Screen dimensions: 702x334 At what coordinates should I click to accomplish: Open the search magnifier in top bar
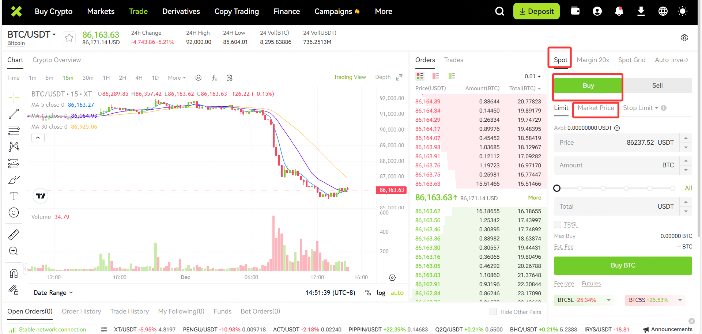tap(499, 11)
